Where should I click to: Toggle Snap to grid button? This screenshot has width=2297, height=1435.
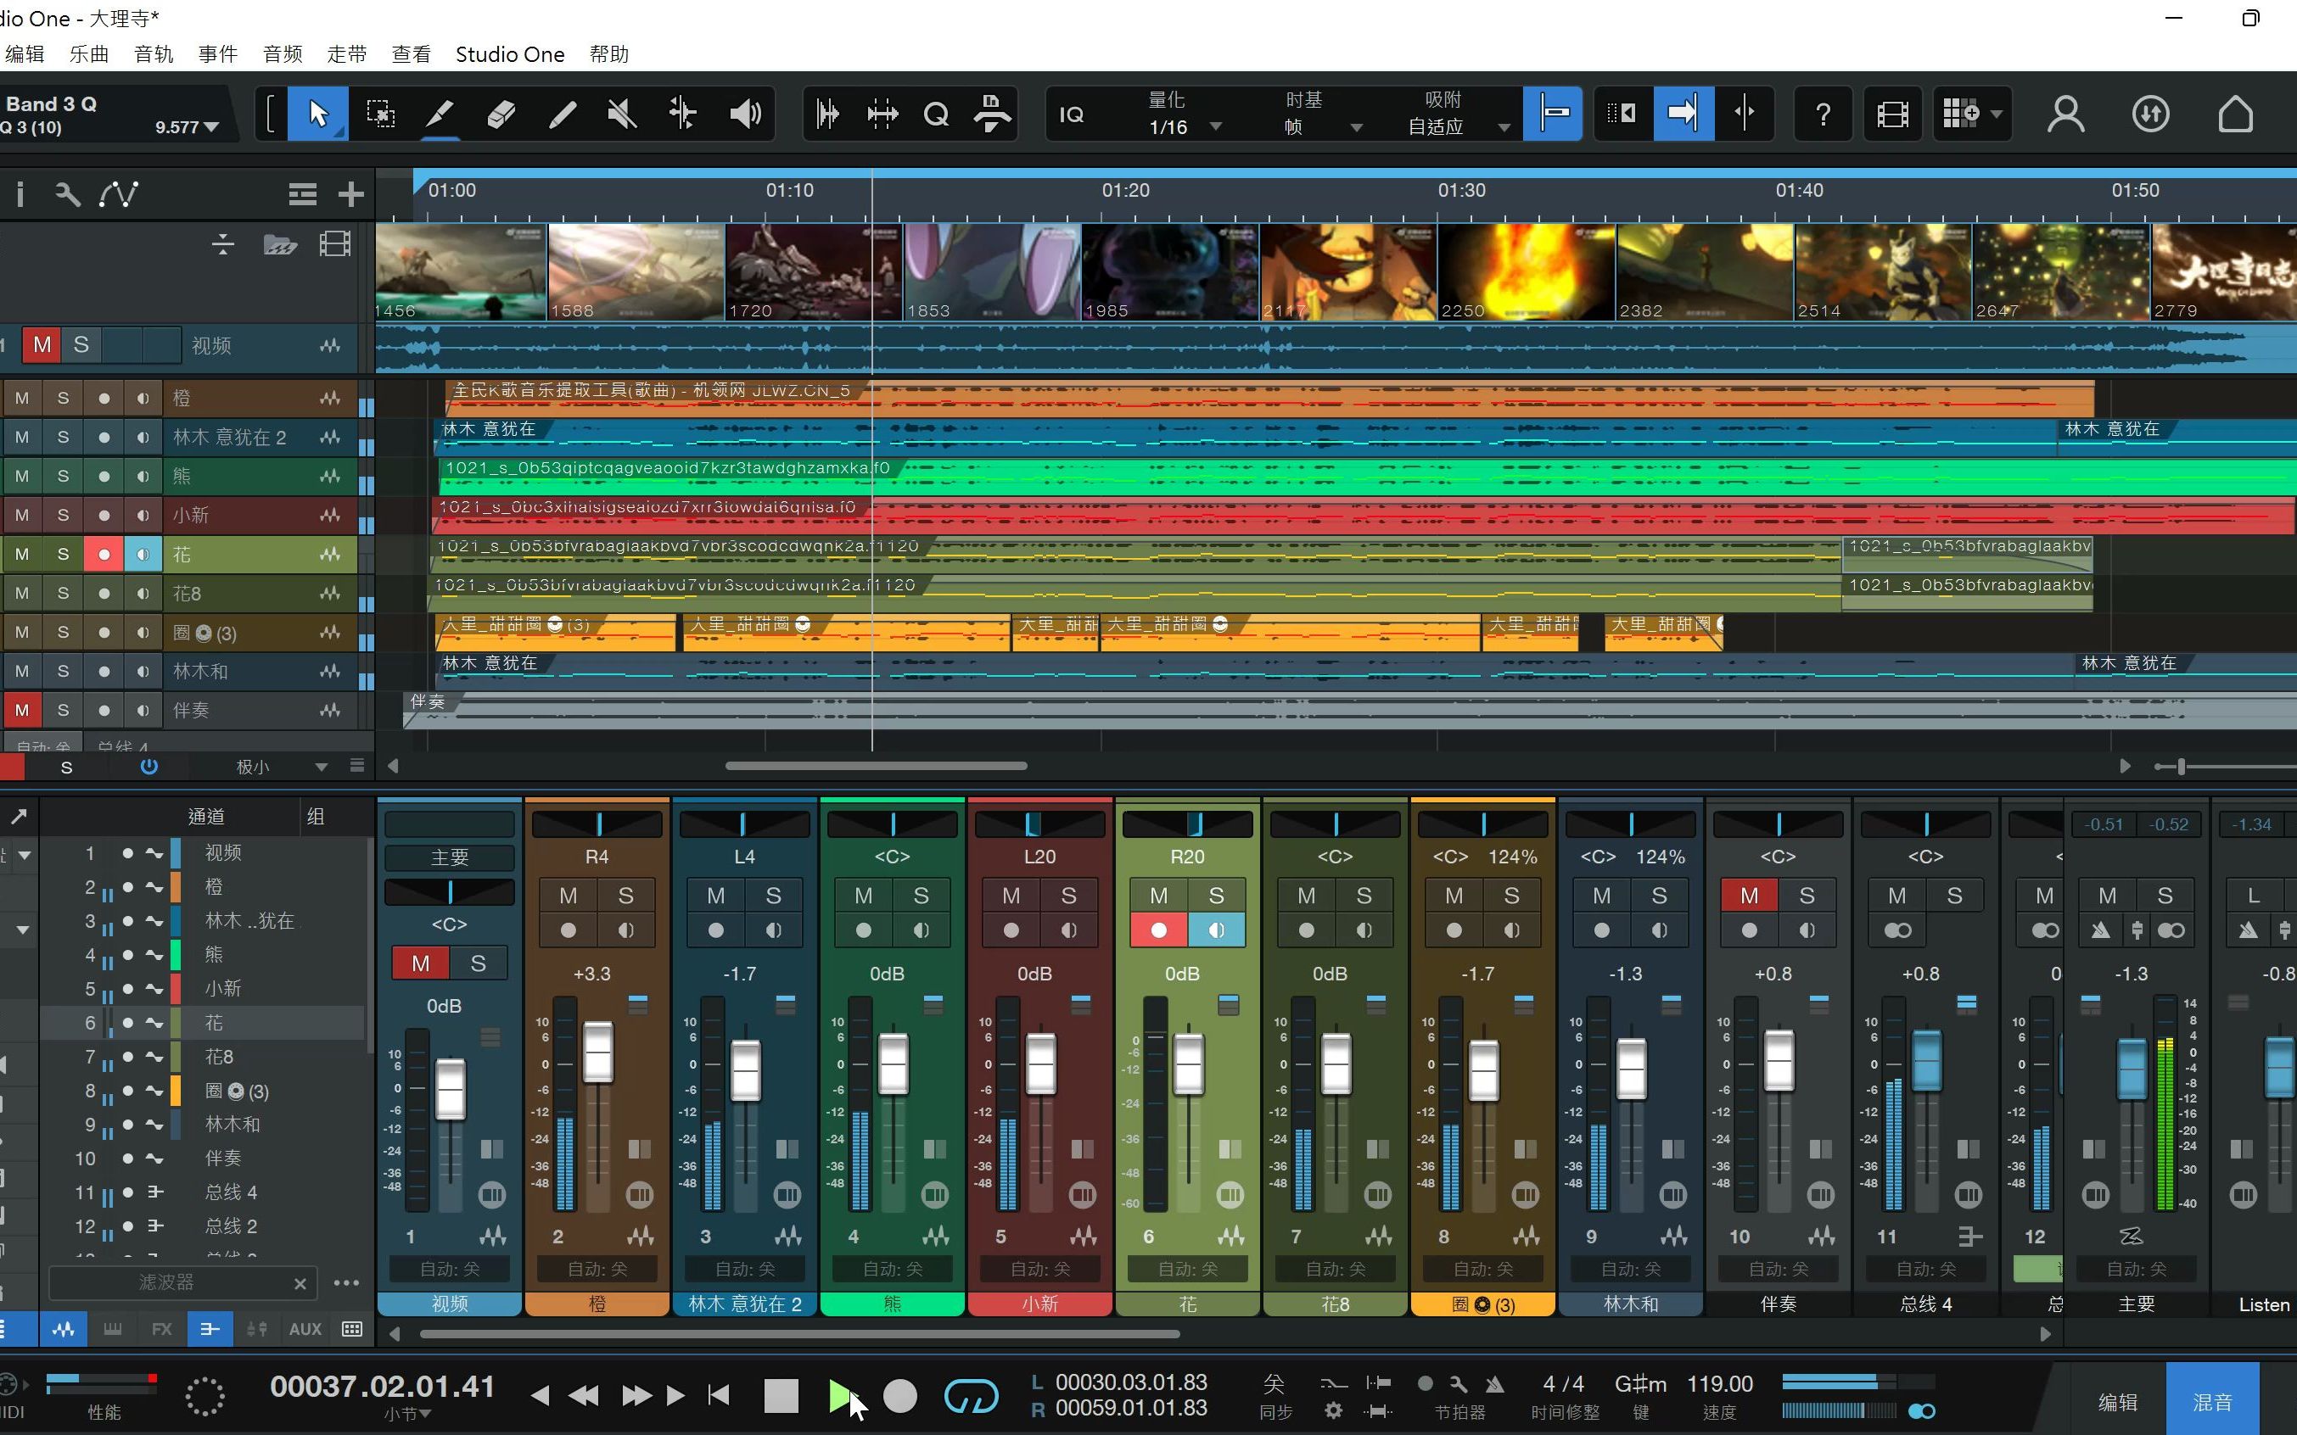point(1553,114)
